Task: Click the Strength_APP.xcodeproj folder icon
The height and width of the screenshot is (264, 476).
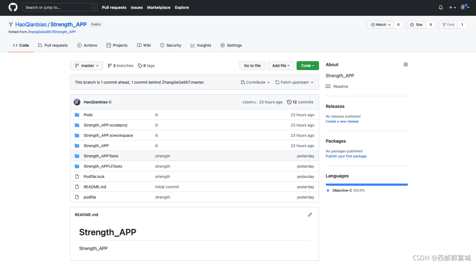Action: 77,125
